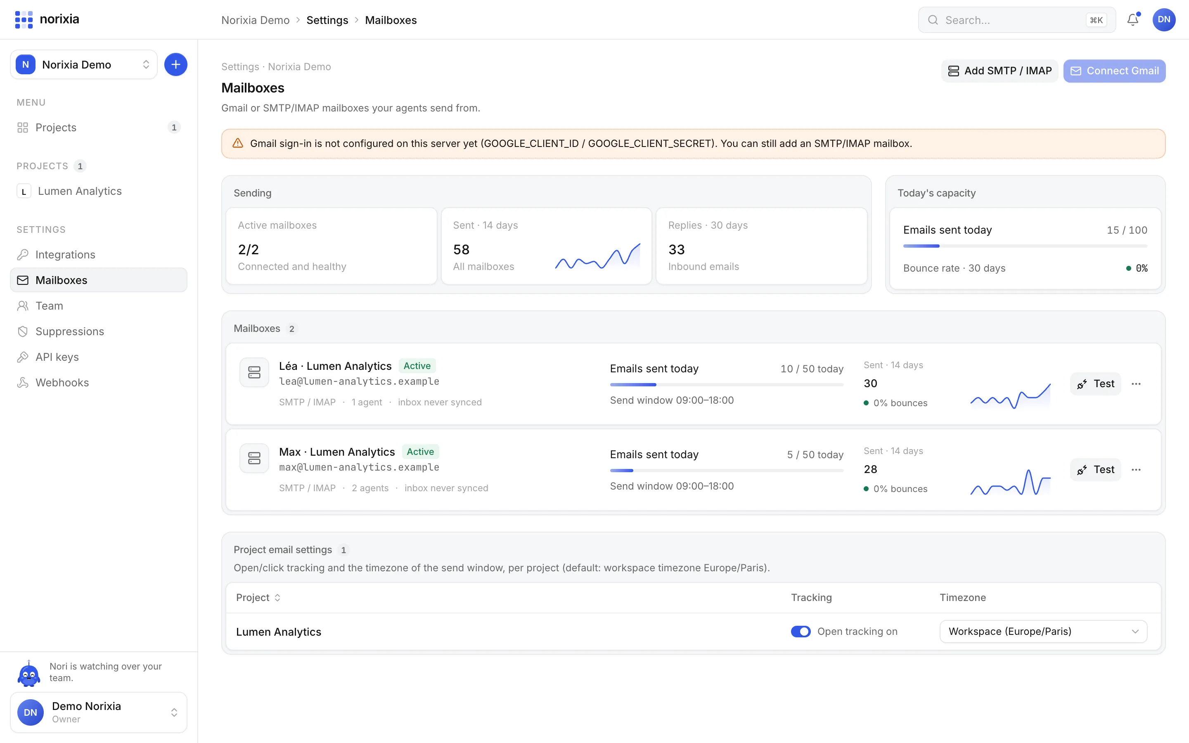Select Mailboxes in the sidebar
Screen dimensions: 1189x743
tap(98, 280)
